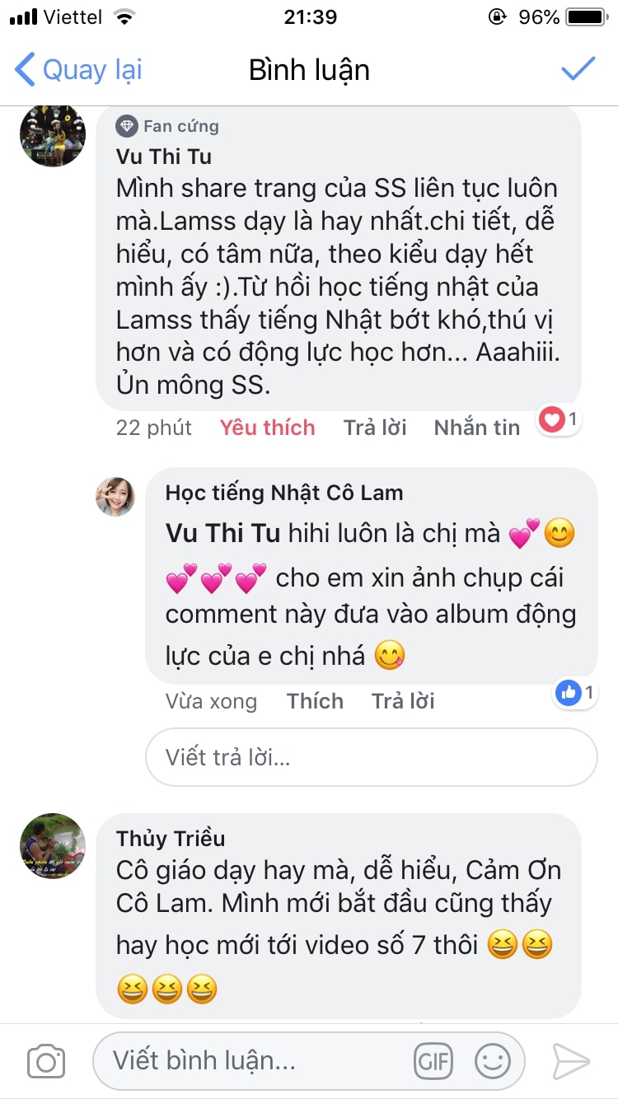Toggle Thích on Cô Lam's reply
This screenshot has width=618, height=1099.
(x=315, y=701)
